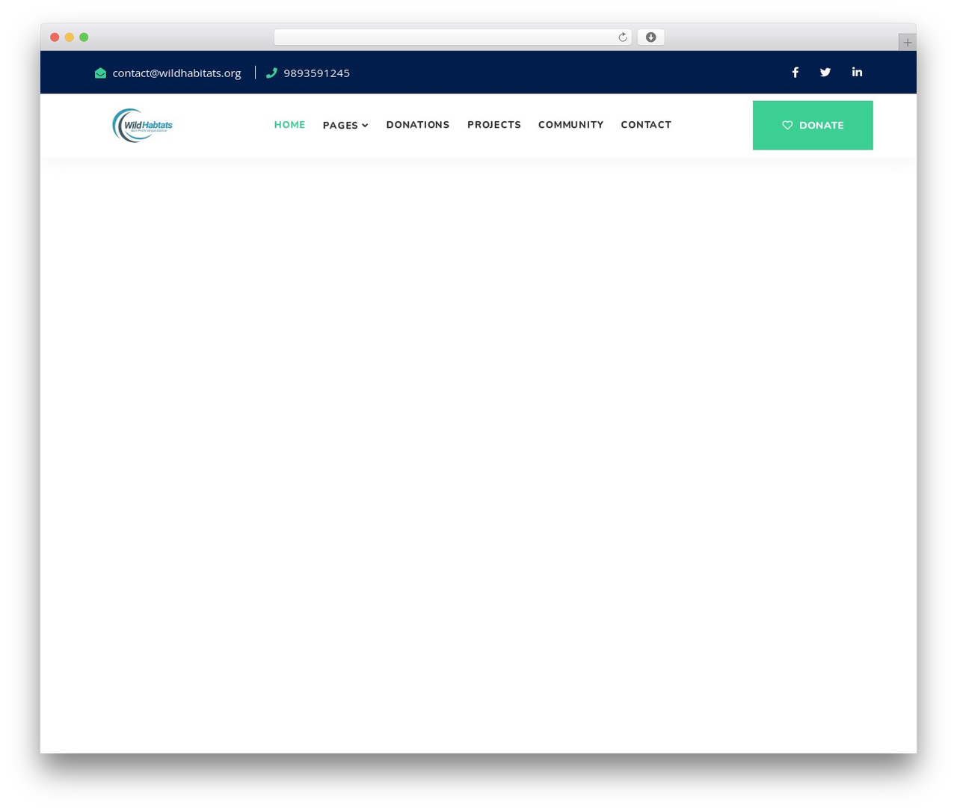Click the green envelope email icon
The image size is (957, 811).
[x=100, y=73]
